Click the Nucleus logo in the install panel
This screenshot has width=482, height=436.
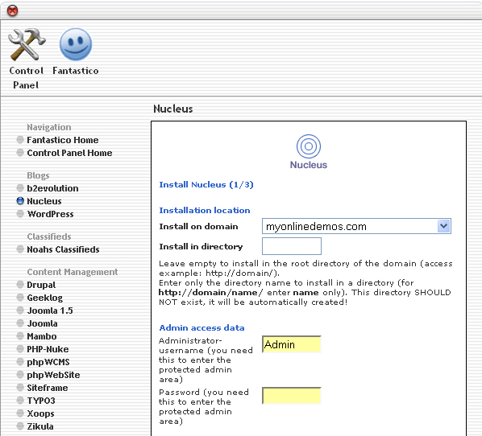(x=309, y=152)
